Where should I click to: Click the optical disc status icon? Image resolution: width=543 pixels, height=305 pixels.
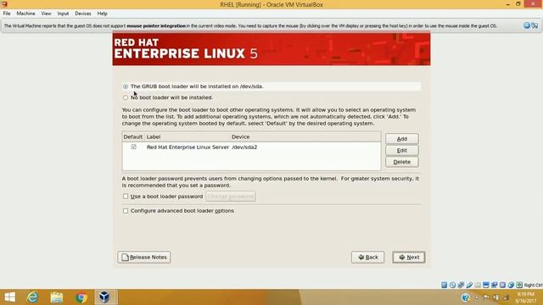(452, 285)
